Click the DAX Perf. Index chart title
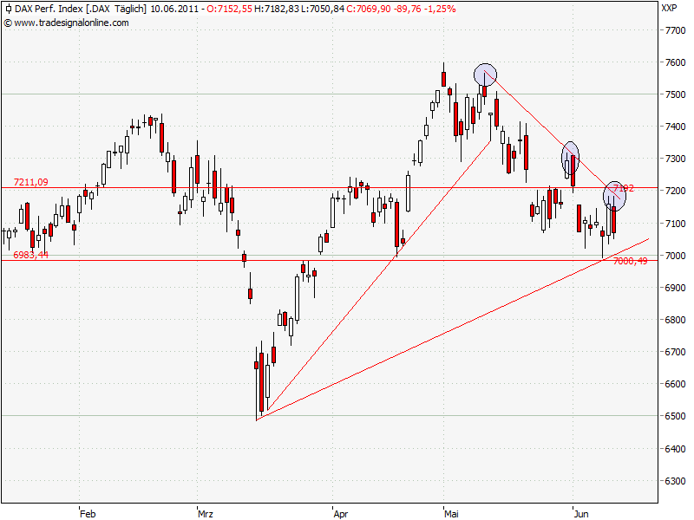This screenshot has width=694, height=520. 49,9
